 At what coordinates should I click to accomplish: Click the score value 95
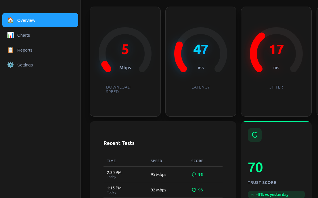click(201, 175)
